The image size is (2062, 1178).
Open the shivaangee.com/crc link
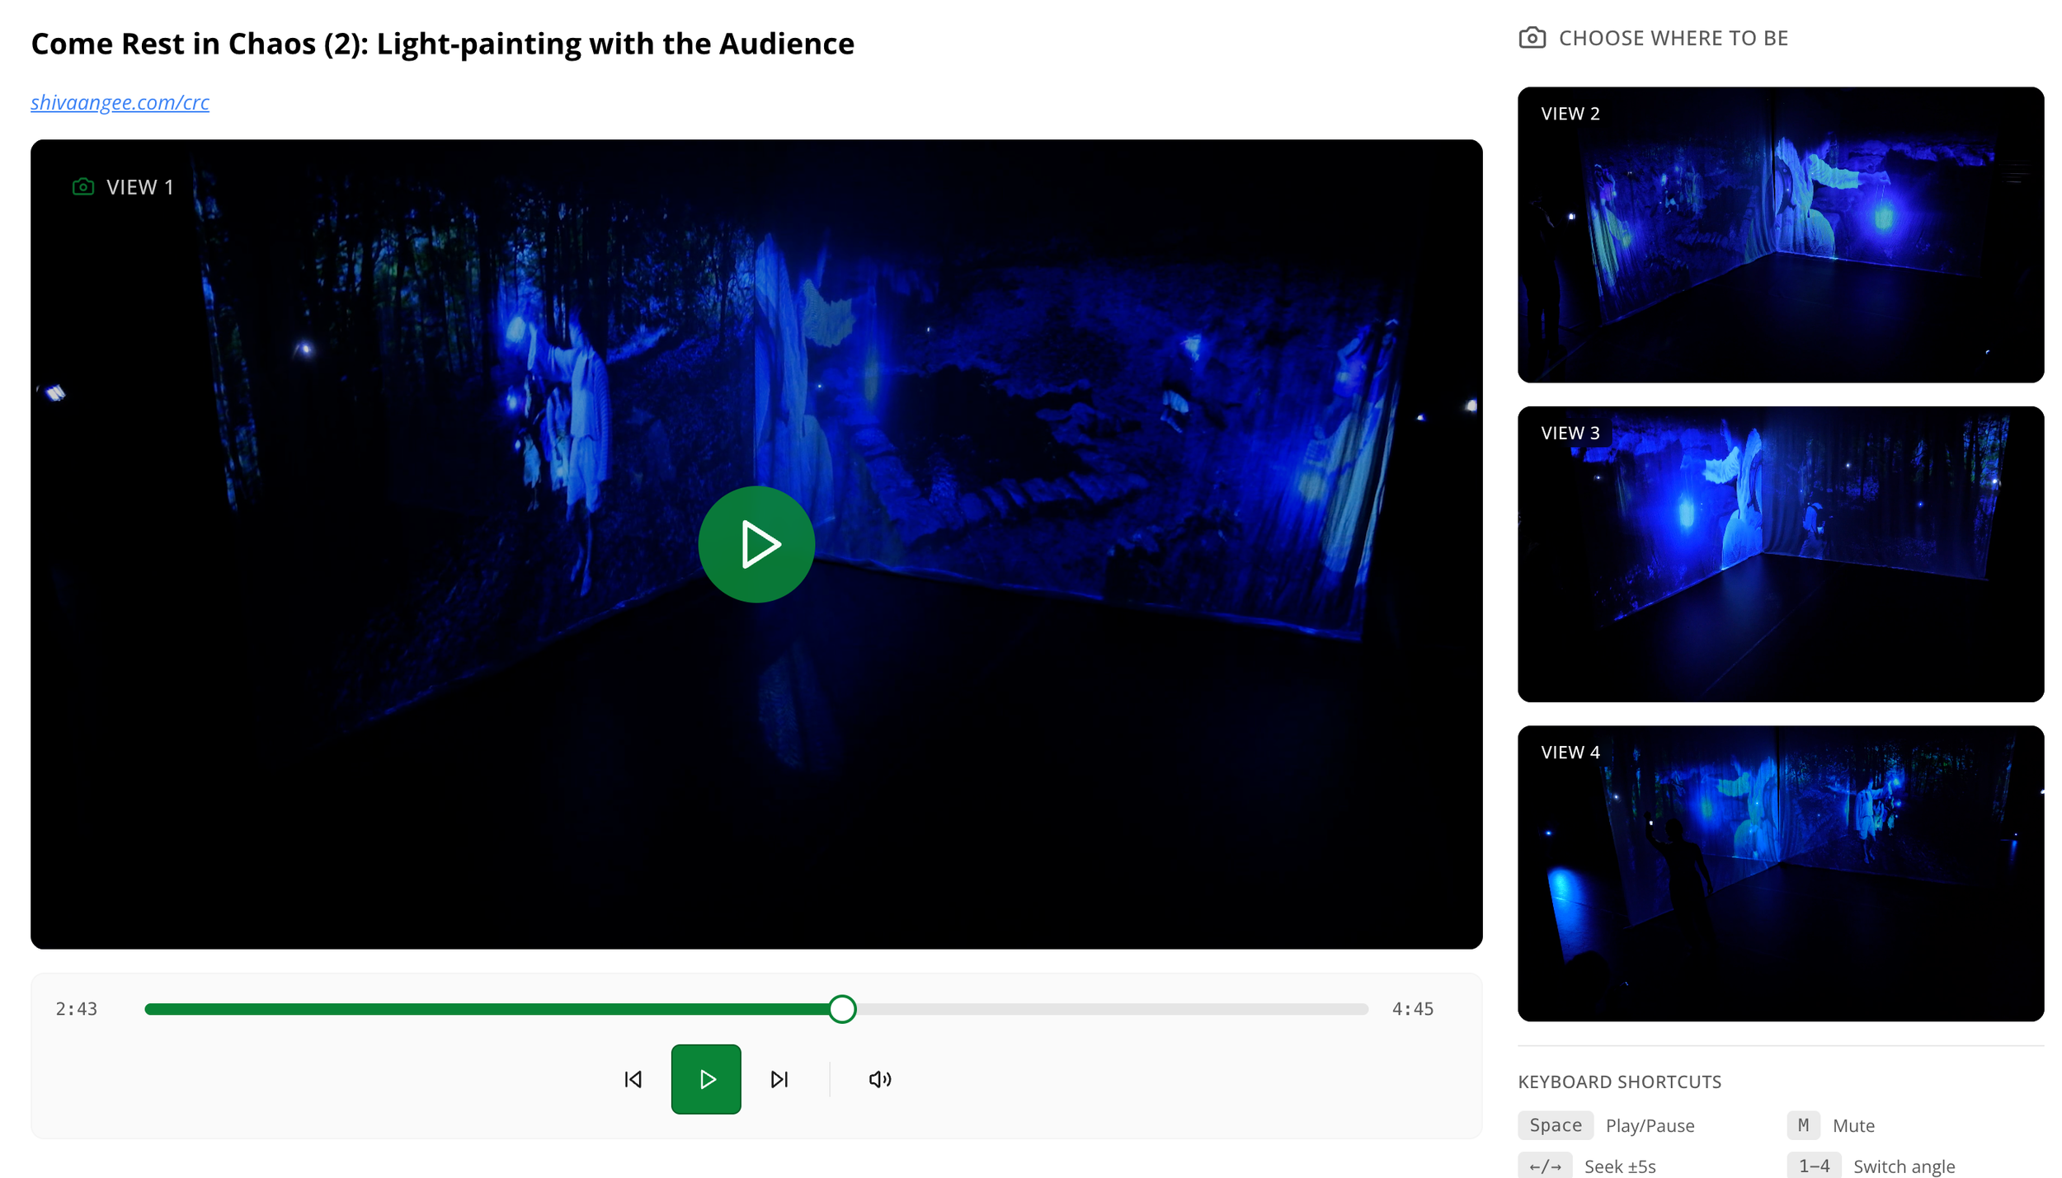(120, 102)
